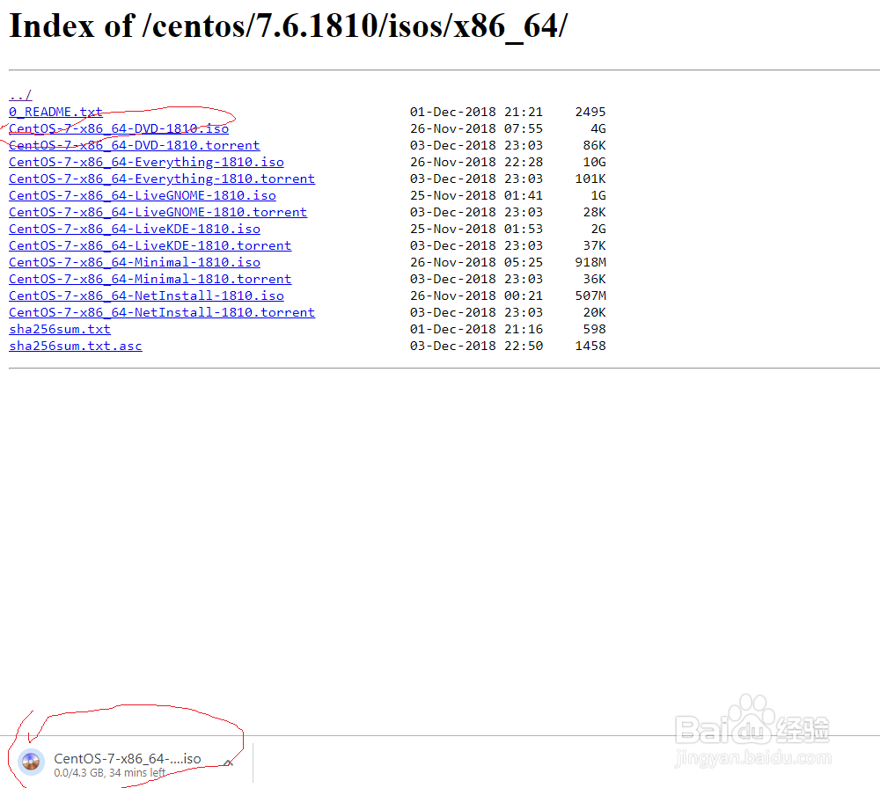880x788 pixels.
Task: Click the 507M size of the NetInstall iso
Action: click(590, 295)
